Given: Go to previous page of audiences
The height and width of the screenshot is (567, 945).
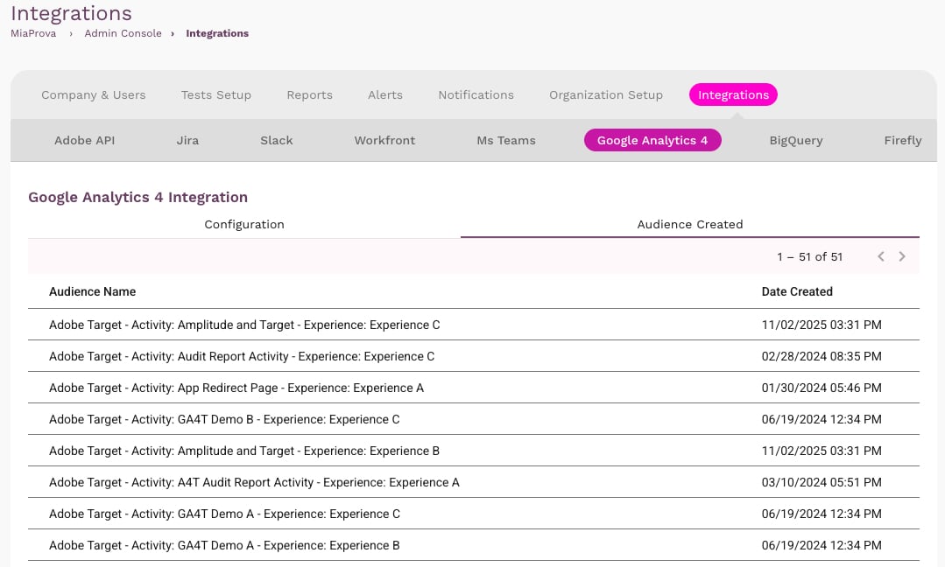Looking at the screenshot, I should pyautogui.click(x=881, y=256).
